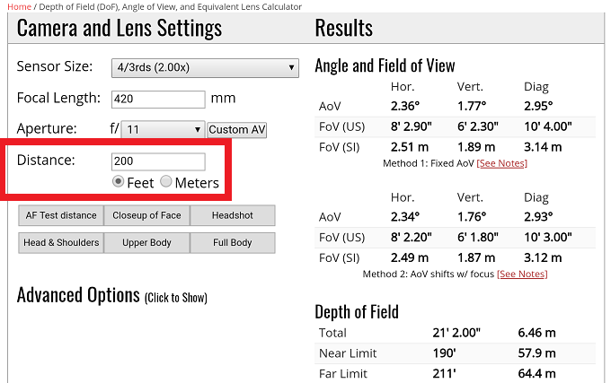
Task: Click the Focal Length input field
Action: coord(158,99)
